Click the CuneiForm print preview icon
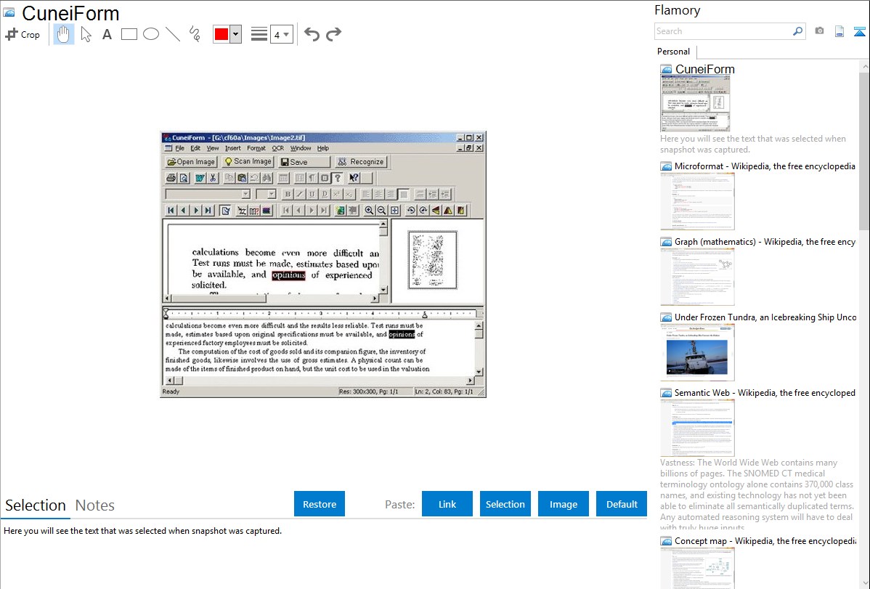 [184, 178]
